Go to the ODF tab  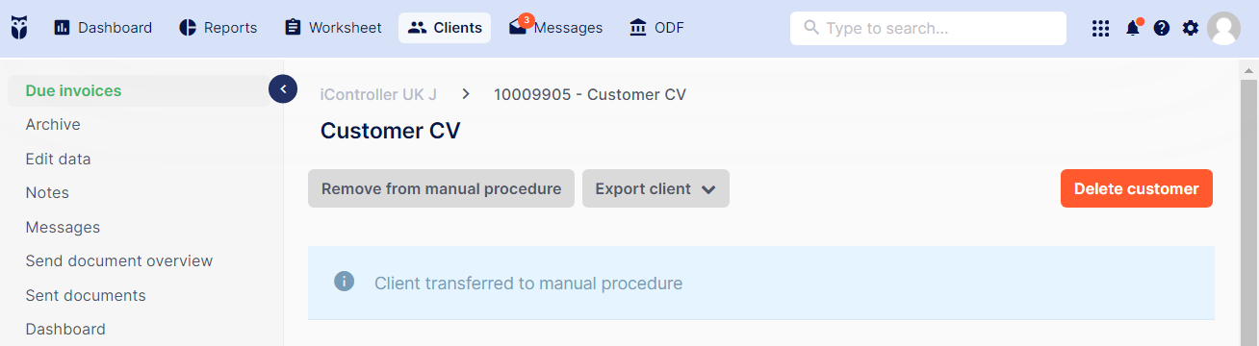[x=656, y=28]
